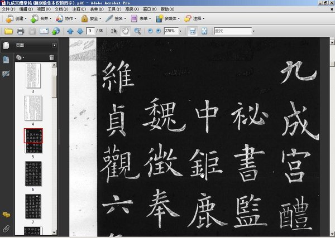Click the page number field showing 5
Viewport: 335px width, 238px height.
tap(90, 31)
